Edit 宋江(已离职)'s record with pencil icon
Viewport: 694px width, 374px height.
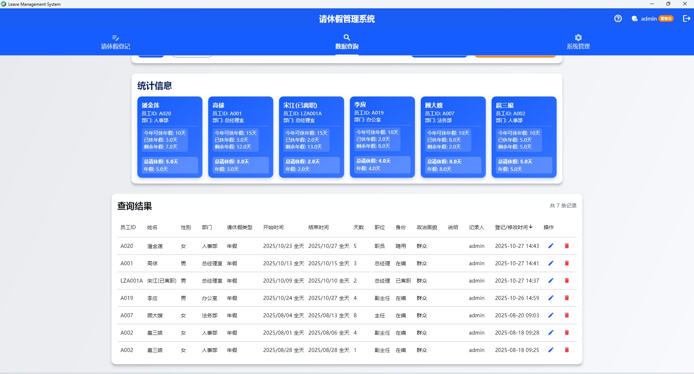(551, 280)
